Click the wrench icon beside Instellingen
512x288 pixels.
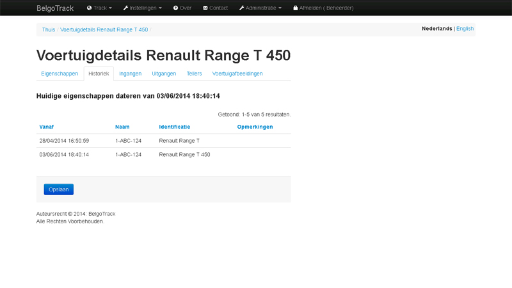(125, 8)
